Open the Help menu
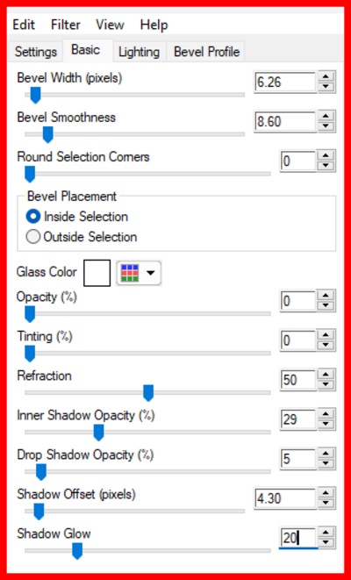Screen dimensions: 351x580 click(x=154, y=25)
